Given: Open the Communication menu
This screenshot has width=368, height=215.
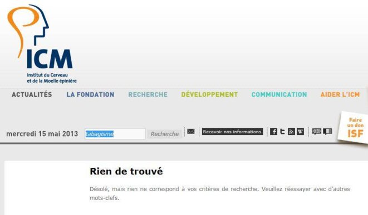Looking at the screenshot, I should pos(279,94).
